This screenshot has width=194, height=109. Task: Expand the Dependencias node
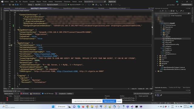(161, 27)
